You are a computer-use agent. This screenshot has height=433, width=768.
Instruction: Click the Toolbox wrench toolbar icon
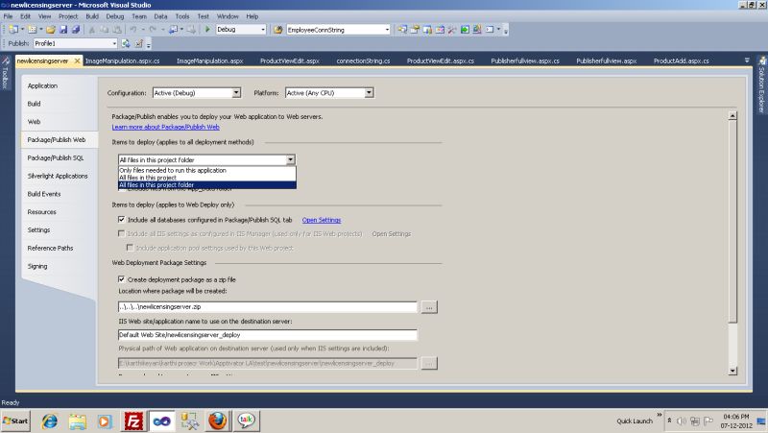point(452,30)
